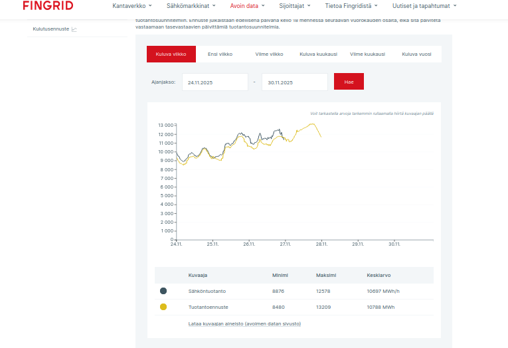Select the Kuluva kuukausi tab
The width and height of the screenshot is (508, 348).
coord(318,54)
